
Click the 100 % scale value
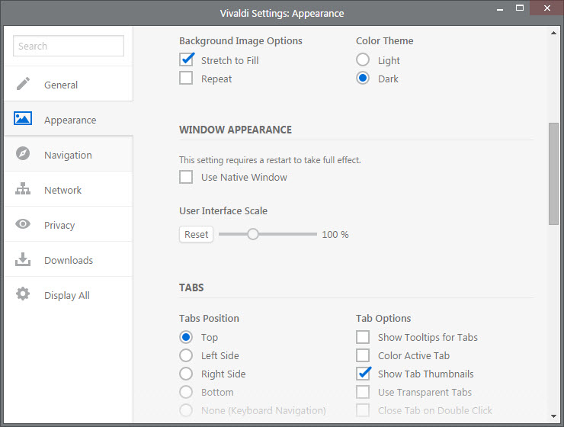335,235
